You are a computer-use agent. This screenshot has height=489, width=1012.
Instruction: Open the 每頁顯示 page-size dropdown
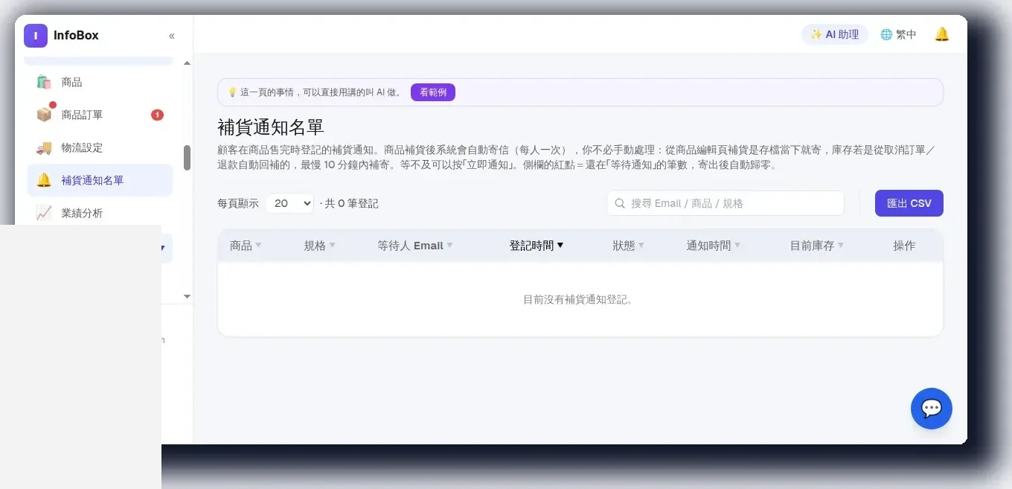coord(289,203)
